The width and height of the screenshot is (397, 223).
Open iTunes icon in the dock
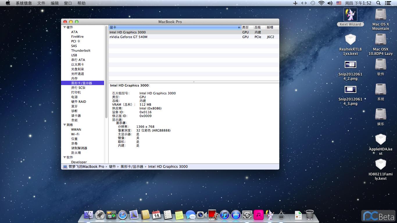(x=224, y=215)
